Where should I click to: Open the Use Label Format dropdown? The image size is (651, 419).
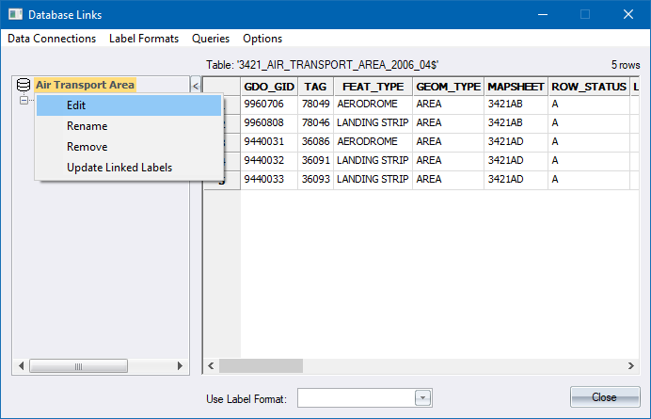pos(423,398)
